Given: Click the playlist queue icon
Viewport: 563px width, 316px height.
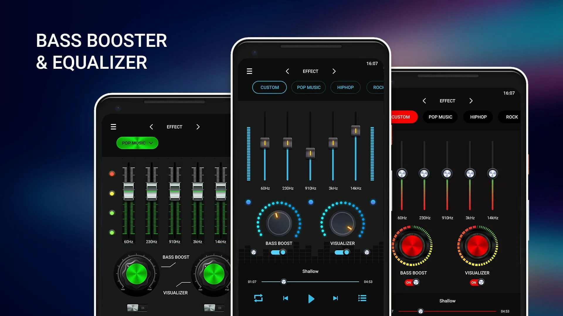Looking at the screenshot, I should (x=361, y=298).
